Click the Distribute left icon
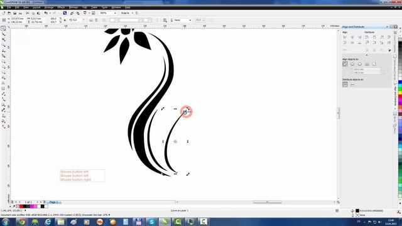This screenshot has height=226, width=402. pos(367,38)
